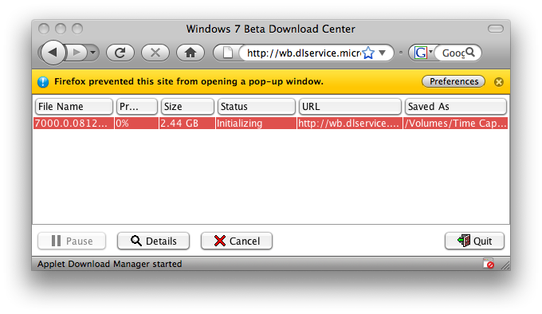The image size is (542, 314).
Task: Click the address bar with http://wb.dlservice URL
Action: tap(303, 53)
